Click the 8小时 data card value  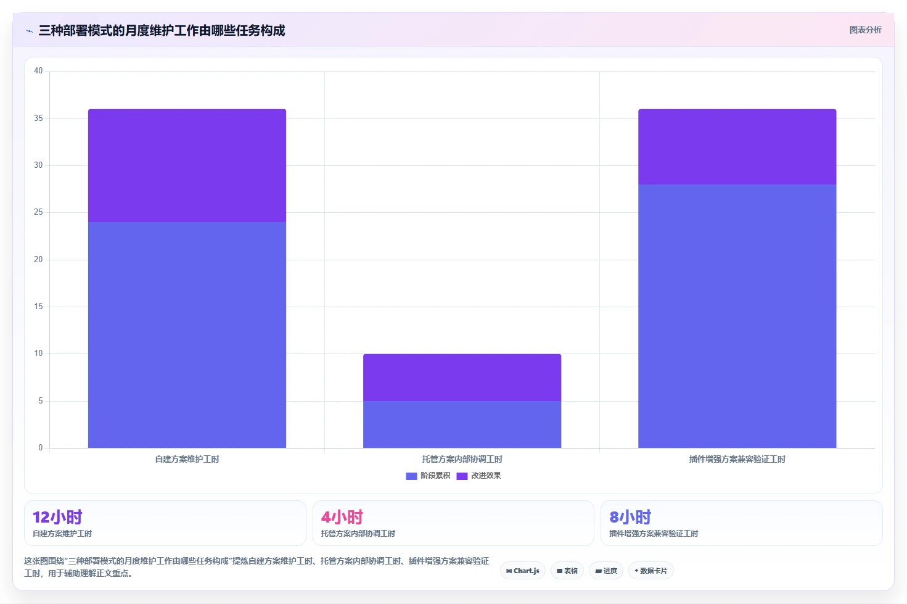point(630,517)
